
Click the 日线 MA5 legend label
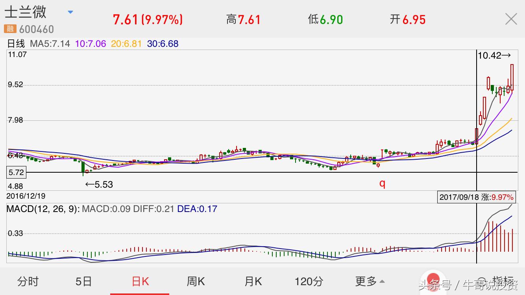click(39, 44)
